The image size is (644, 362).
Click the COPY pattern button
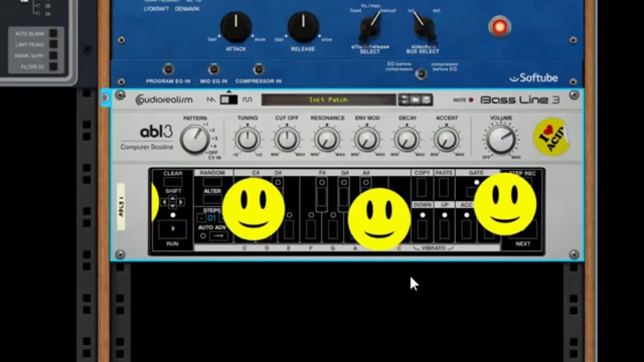point(422,188)
